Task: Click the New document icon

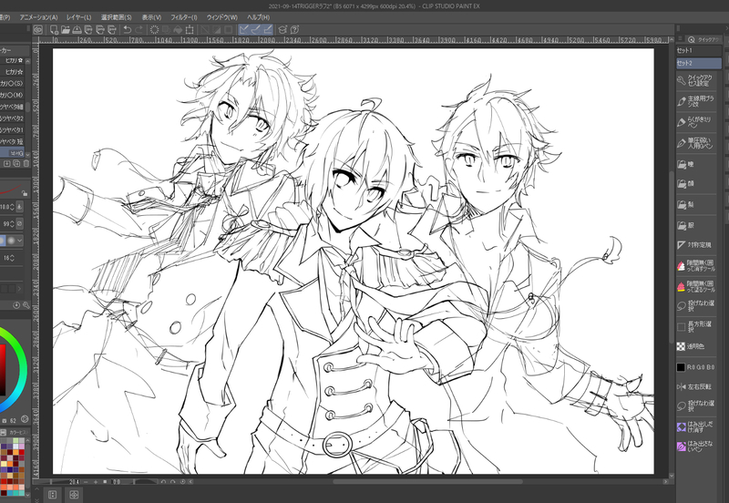Action: point(54,30)
